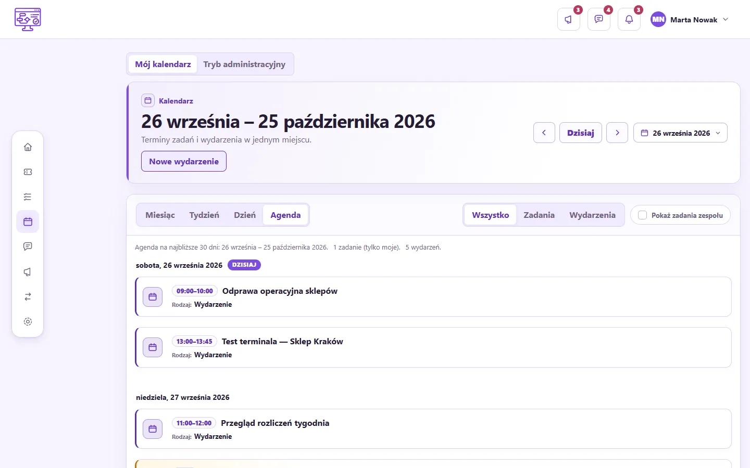The image size is (750, 468).
Task: Filter by Zadania only
Action: coord(539,215)
